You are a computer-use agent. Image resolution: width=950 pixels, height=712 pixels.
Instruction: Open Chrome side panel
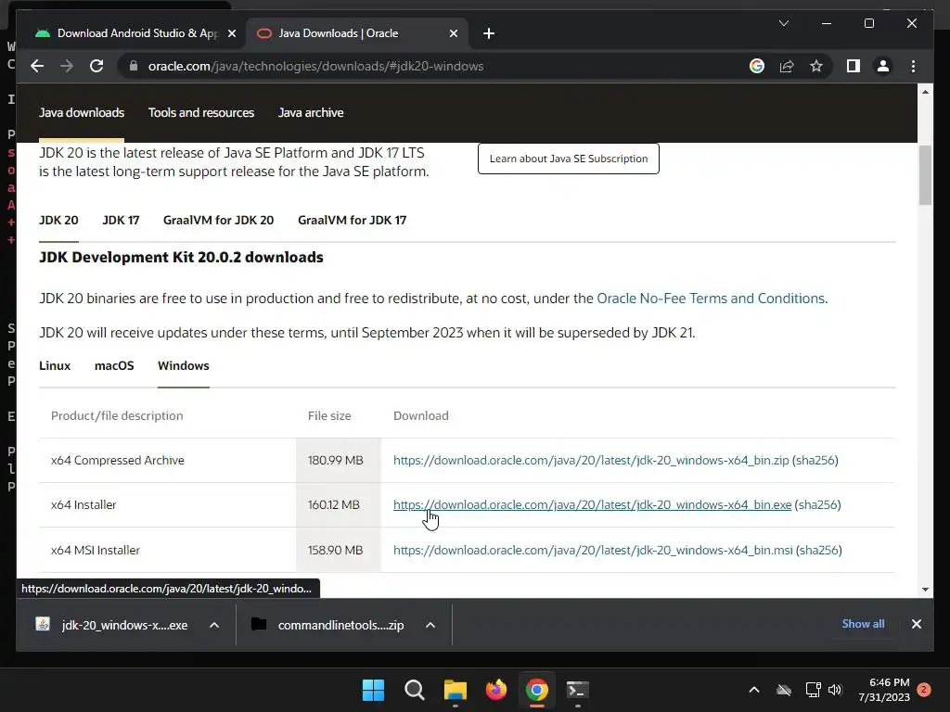854,66
